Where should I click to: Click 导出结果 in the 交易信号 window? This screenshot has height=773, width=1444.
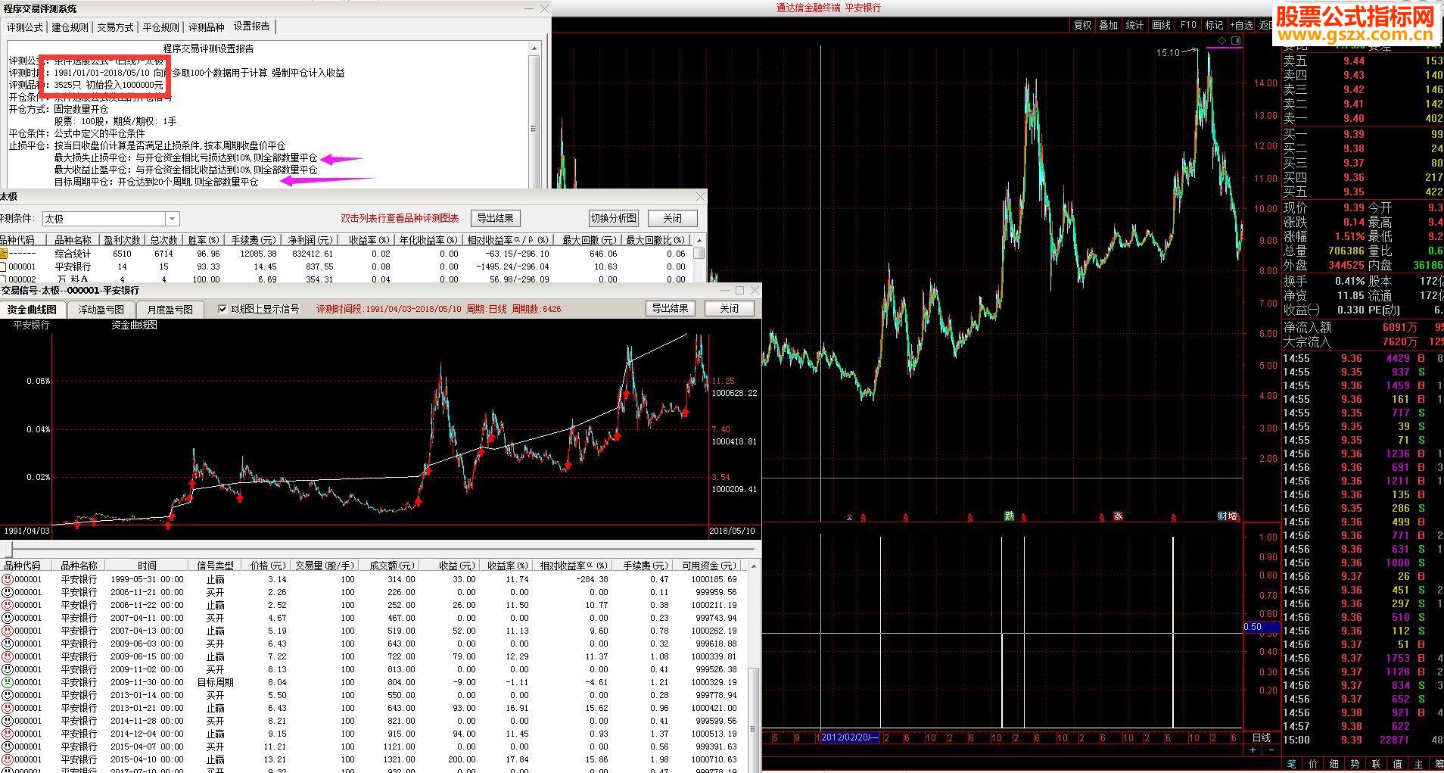coord(671,308)
